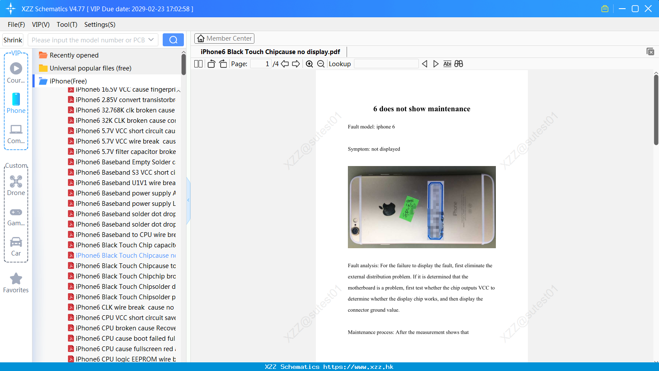The image size is (659, 371).
Task: Click the Shrink button
Action: (13, 40)
